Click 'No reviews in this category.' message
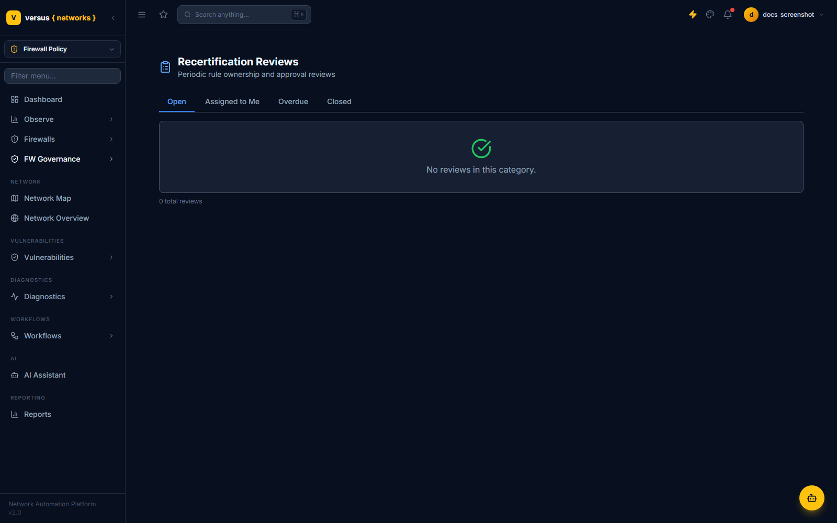The width and height of the screenshot is (837, 523). click(x=481, y=170)
